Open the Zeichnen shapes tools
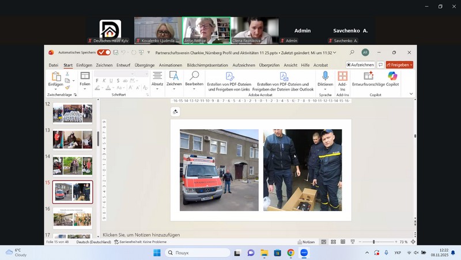The image size is (461, 260). coord(174,76)
